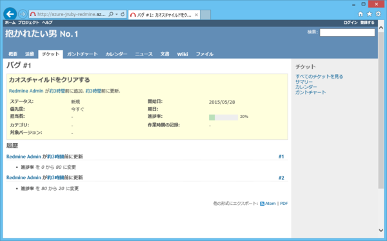Click the Atom export link
This screenshot has width=387, height=241.
(x=270, y=204)
